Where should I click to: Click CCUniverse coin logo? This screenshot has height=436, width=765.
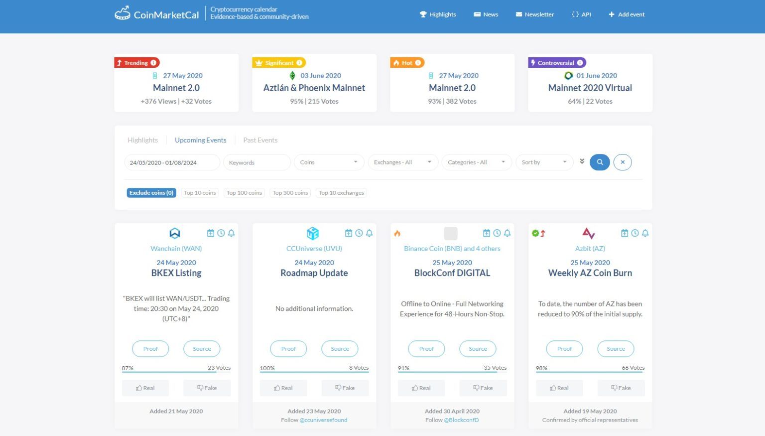pyautogui.click(x=313, y=233)
